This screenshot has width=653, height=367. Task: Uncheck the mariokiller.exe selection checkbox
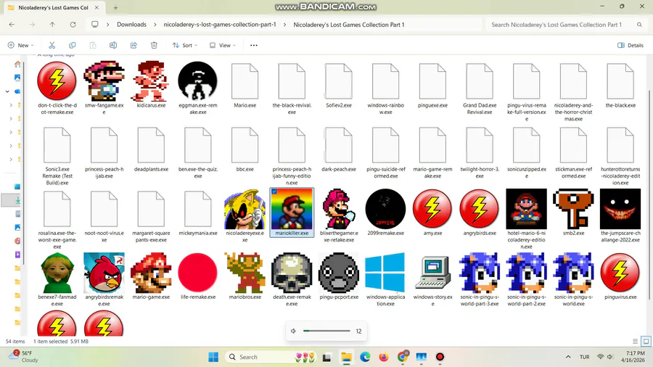(274, 191)
